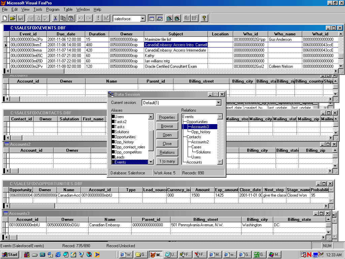Click the 'Canadian Embassy' Name cell in Accounts3
Image resolution: width=345 pixels, height=259 pixels.
coord(110,225)
